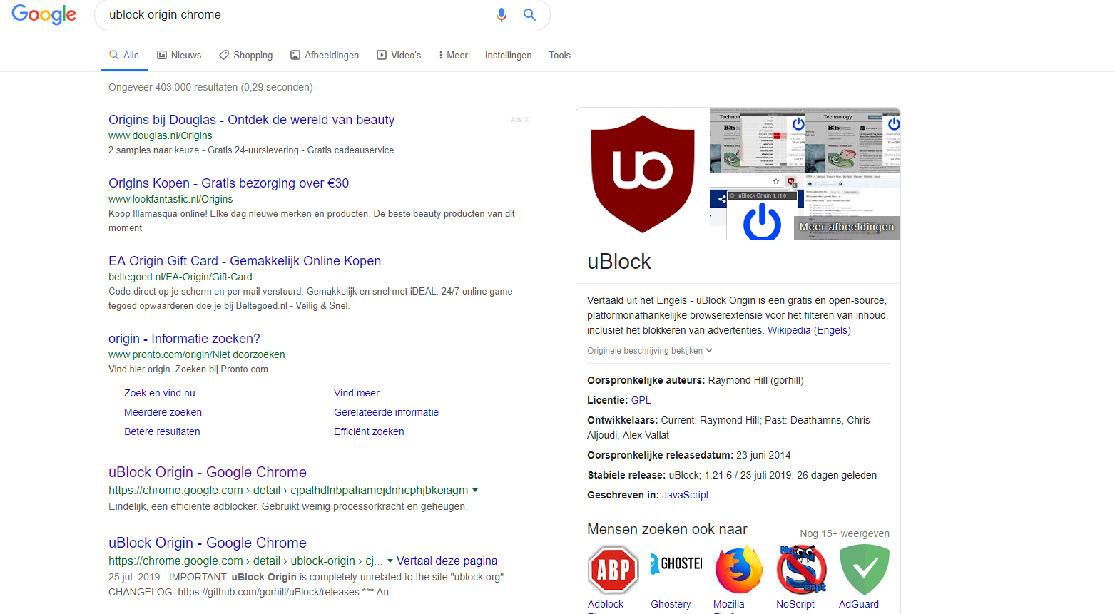Viewport: 1115px width, 614px height.
Task: Click 'Gerelateerde informatie' sitelink
Action: [386, 412]
